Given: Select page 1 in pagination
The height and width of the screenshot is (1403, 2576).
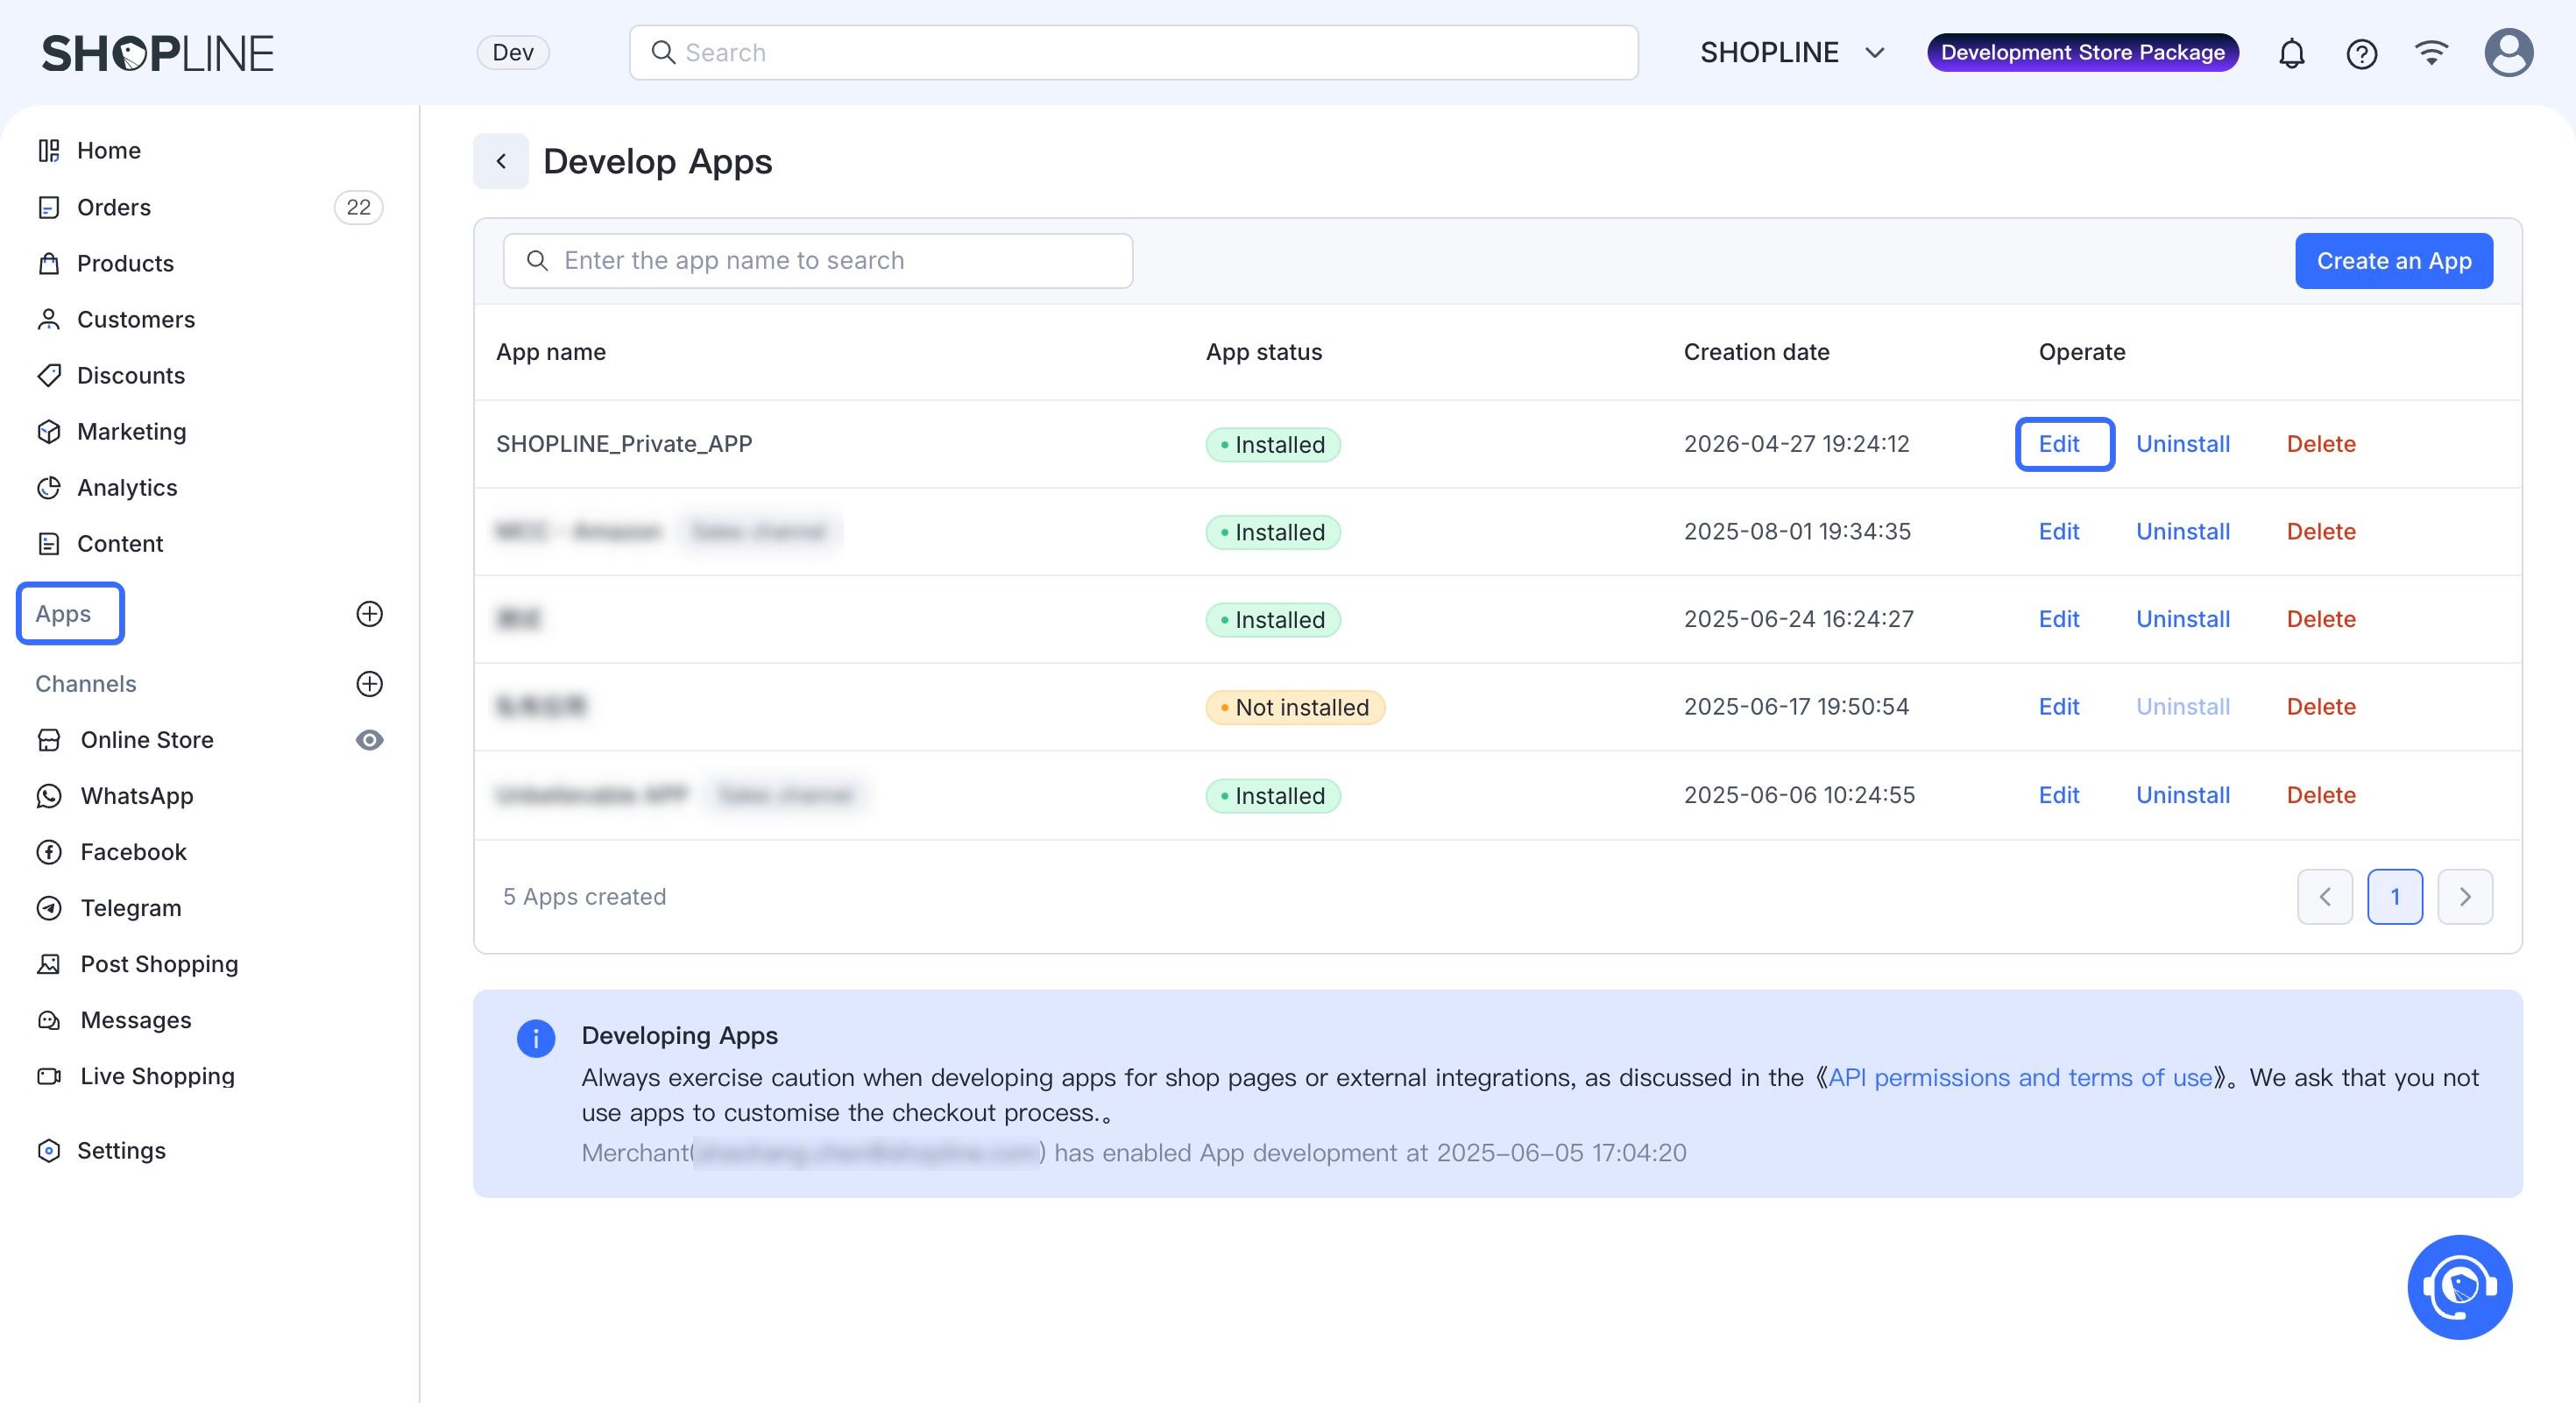Looking at the screenshot, I should click(x=2395, y=897).
